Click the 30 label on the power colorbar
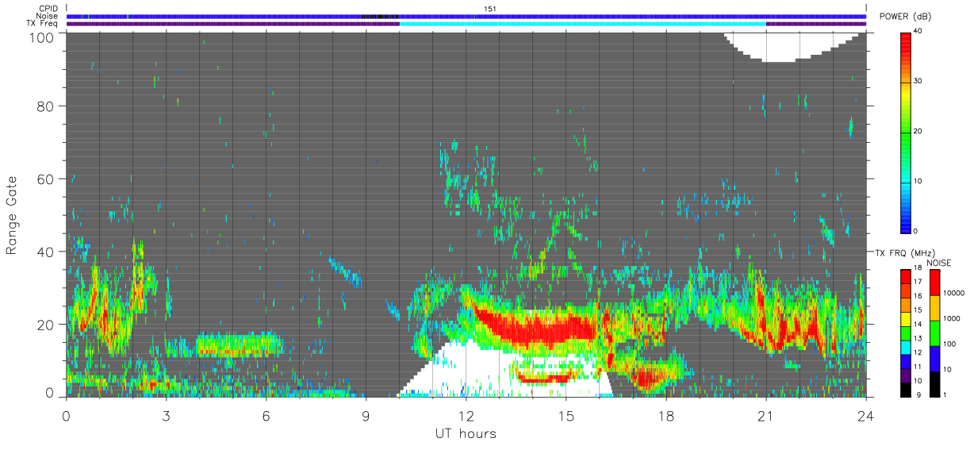Viewport: 974px width, 450px height. 918,82
